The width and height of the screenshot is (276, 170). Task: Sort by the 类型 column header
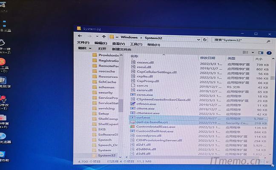point(231,58)
